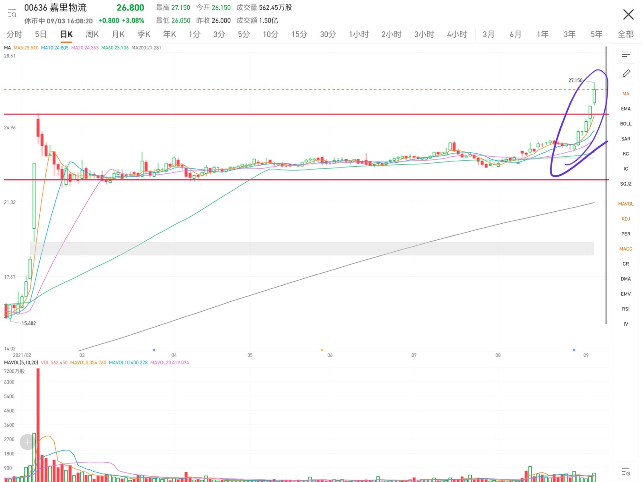This screenshot has height=482, width=643.
Task: Select the 2小时 interval tab
Action: pos(391,34)
